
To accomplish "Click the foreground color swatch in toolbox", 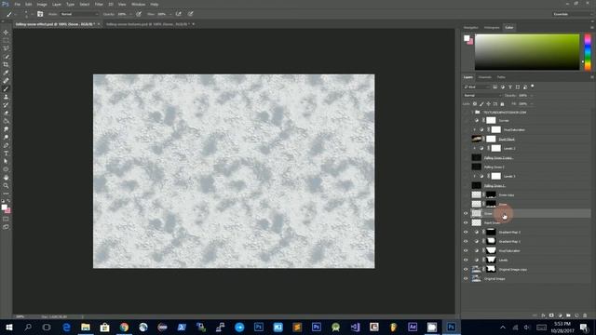I will 4,208.
